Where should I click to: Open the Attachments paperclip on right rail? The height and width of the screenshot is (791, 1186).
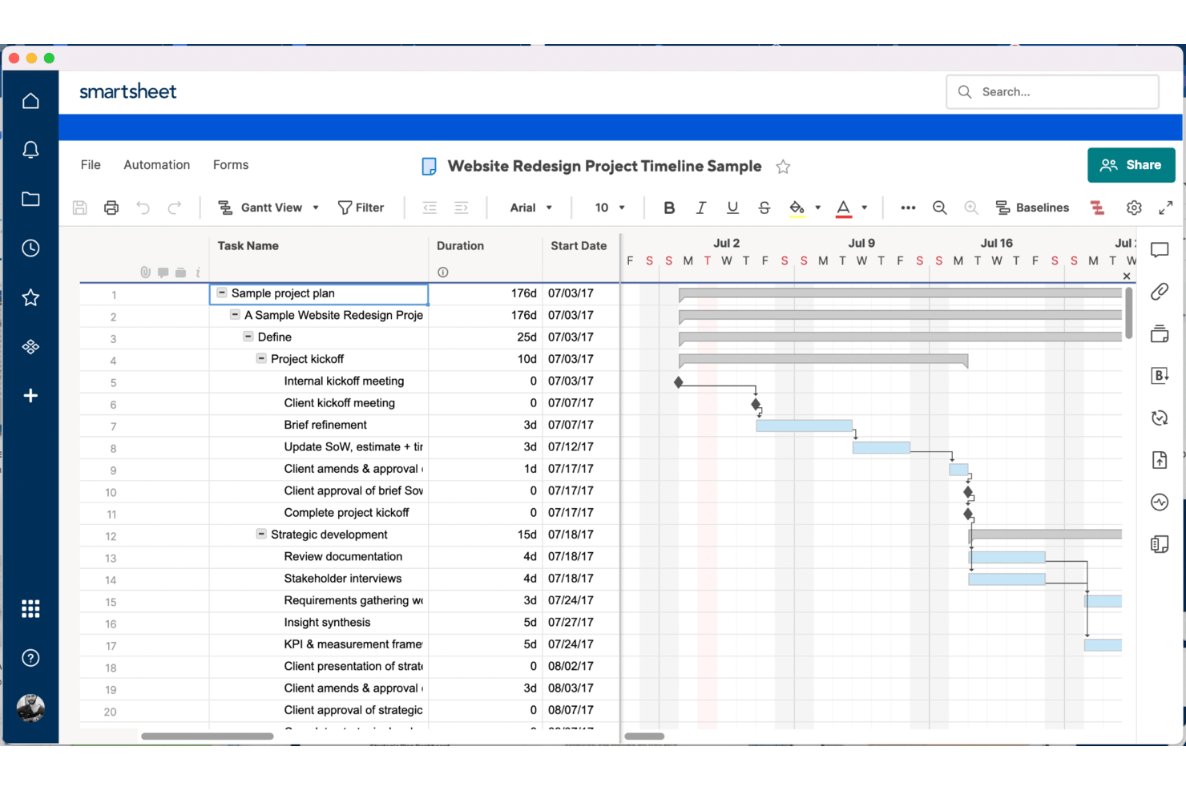1160,292
